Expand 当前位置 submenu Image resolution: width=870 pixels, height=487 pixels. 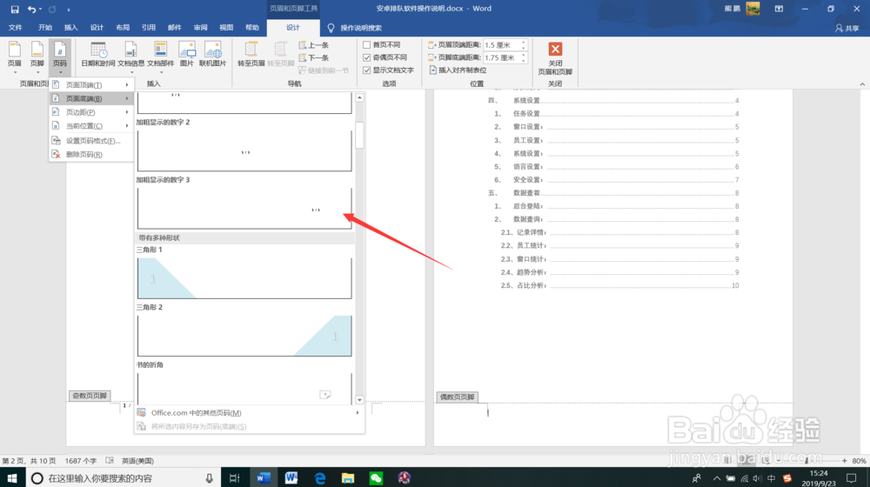point(91,126)
